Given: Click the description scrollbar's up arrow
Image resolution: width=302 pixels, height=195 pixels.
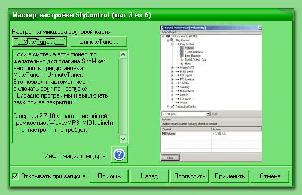Looking at the screenshot, I should [x=123, y=55].
